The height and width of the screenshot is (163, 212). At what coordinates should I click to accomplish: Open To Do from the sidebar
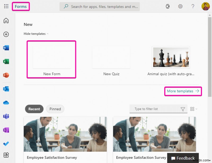tap(6, 144)
